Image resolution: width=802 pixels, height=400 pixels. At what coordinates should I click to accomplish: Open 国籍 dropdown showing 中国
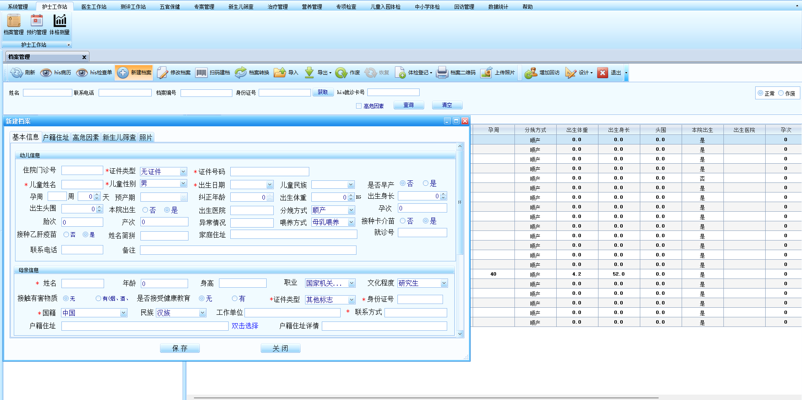tap(123, 313)
